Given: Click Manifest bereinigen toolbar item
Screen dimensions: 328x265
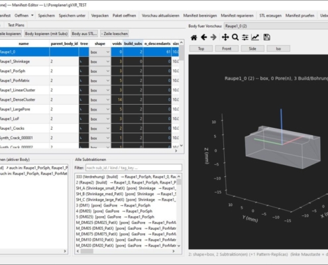Looking at the screenshot, I should (x=200, y=15).
